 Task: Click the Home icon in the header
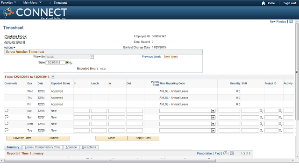(x=263, y=3)
